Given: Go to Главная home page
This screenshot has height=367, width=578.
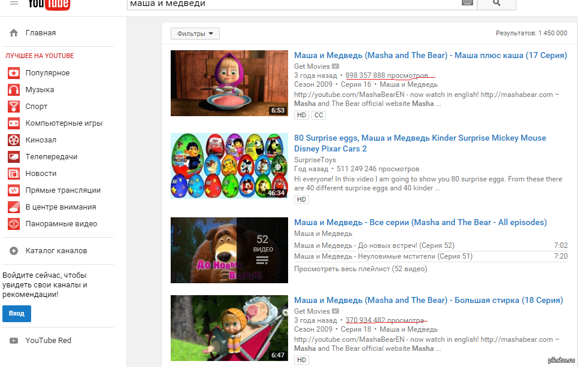Looking at the screenshot, I should coord(40,33).
